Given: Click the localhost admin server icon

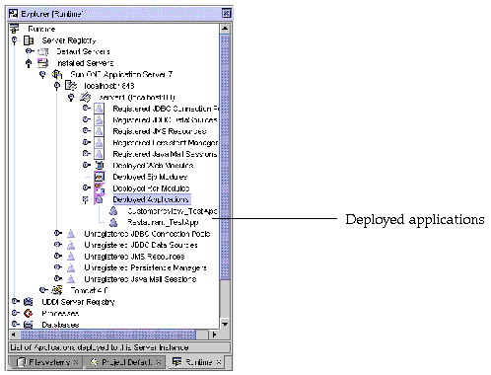Looking at the screenshot, I should [71, 86].
